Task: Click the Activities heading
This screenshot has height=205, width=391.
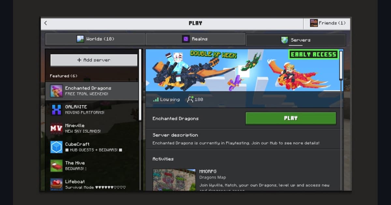Action: tap(163, 159)
